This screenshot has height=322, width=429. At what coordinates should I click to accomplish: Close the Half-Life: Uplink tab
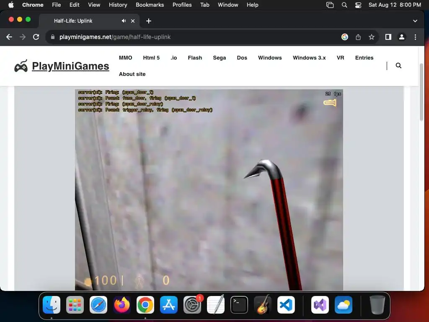(133, 21)
